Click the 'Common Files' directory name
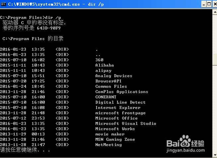 (x=111, y=86)
